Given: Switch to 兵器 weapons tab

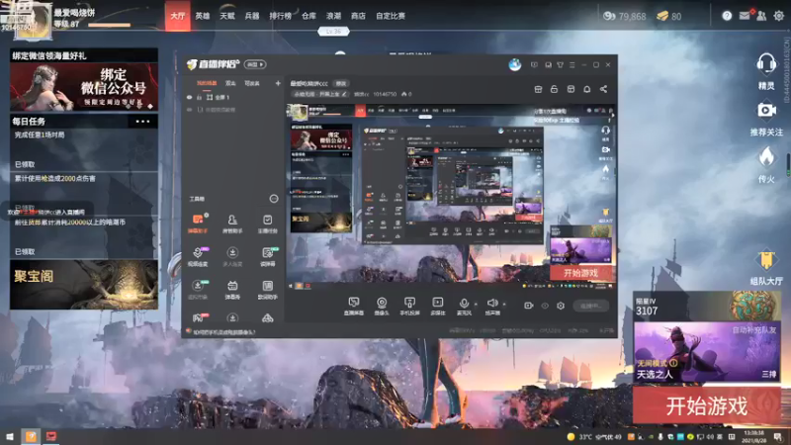Looking at the screenshot, I should click(252, 16).
